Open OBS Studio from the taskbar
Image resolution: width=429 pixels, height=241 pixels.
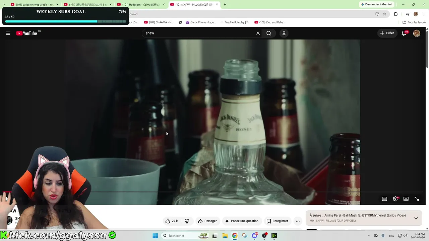coord(265,236)
